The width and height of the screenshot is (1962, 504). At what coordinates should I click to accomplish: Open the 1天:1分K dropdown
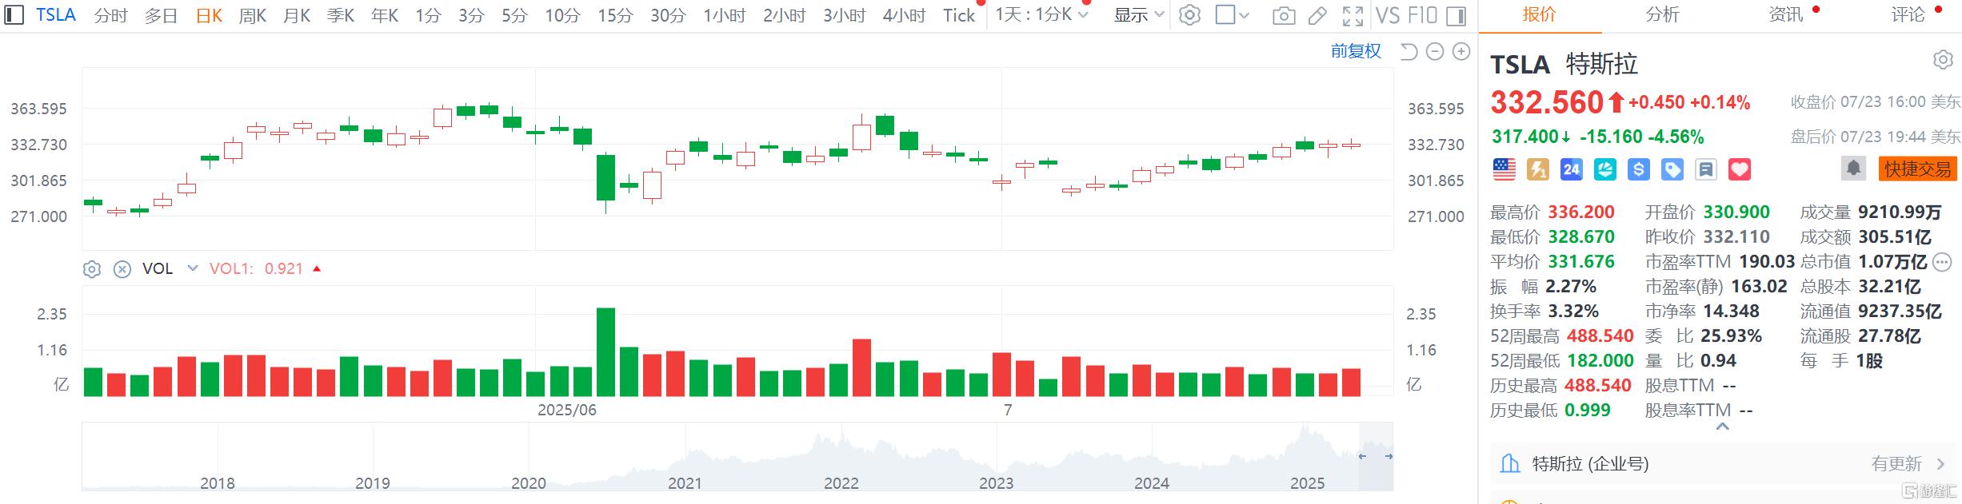coord(1041,15)
